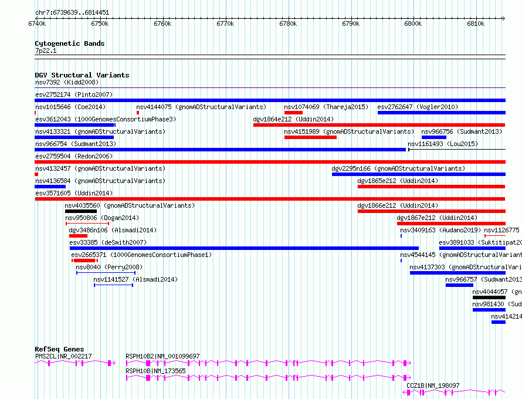
Task: Select dgv1866e212 (Uddin2014) variant label
Action: 398,205
